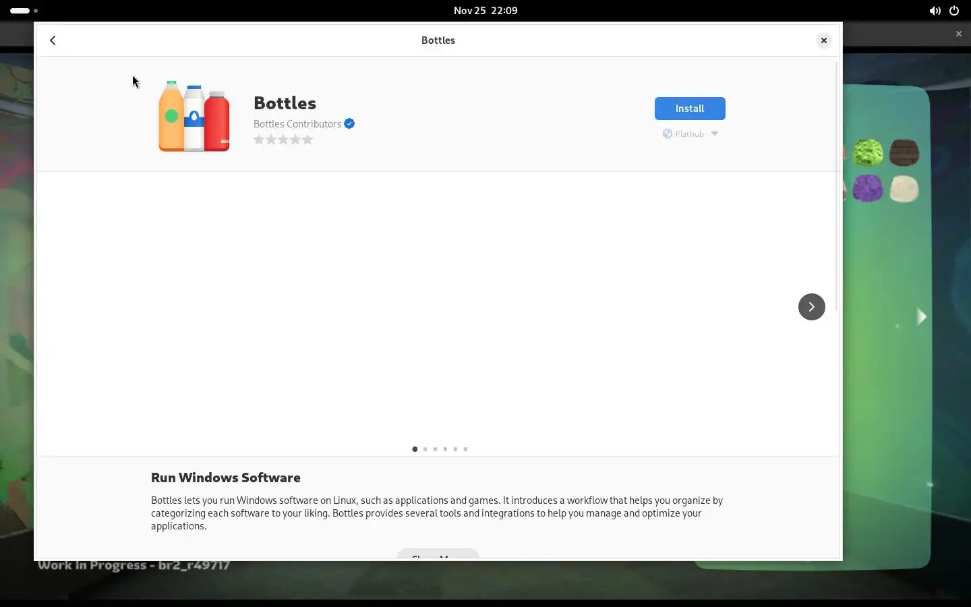Pick the purple swatch in the background window

click(x=868, y=189)
